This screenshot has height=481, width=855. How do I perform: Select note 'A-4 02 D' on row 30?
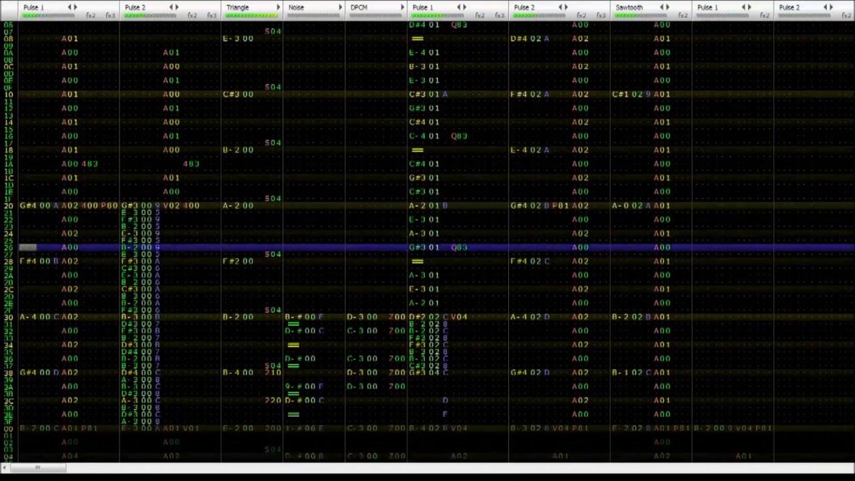pos(530,317)
